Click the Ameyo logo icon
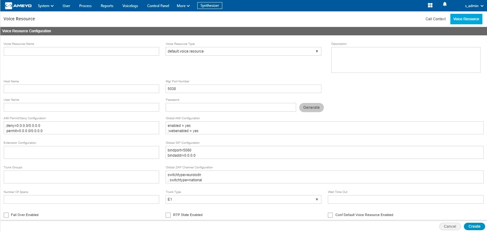Image resolution: width=487 pixels, height=232 pixels. (18, 6)
